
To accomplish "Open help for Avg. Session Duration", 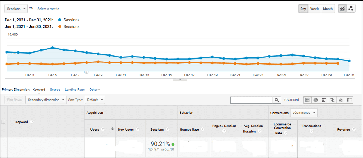I will click(260, 131).
